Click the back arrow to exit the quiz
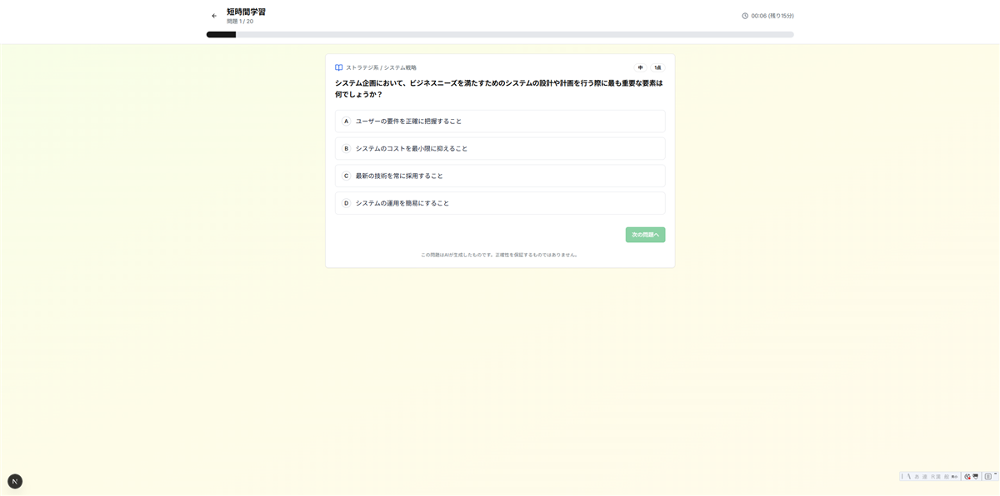The height and width of the screenshot is (496, 1000). click(x=214, y=14)
